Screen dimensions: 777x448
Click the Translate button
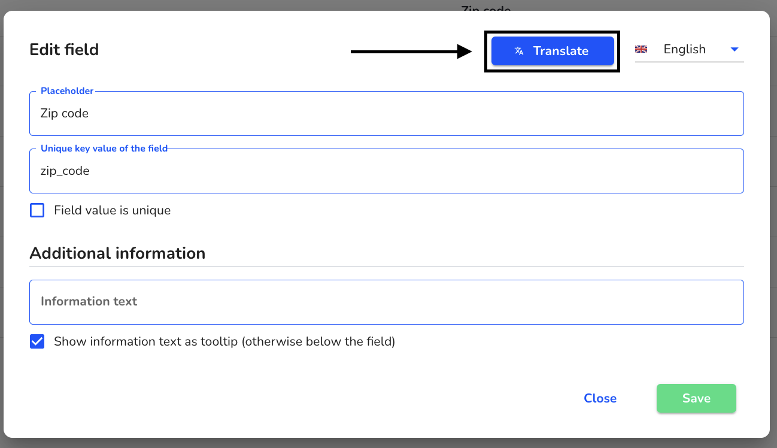click(553, 51)
